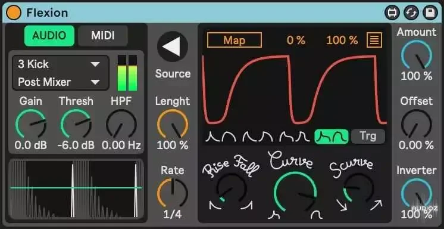
Task: Click the 100 % mapping maximum field next to Map
Action: click(342, 41)
